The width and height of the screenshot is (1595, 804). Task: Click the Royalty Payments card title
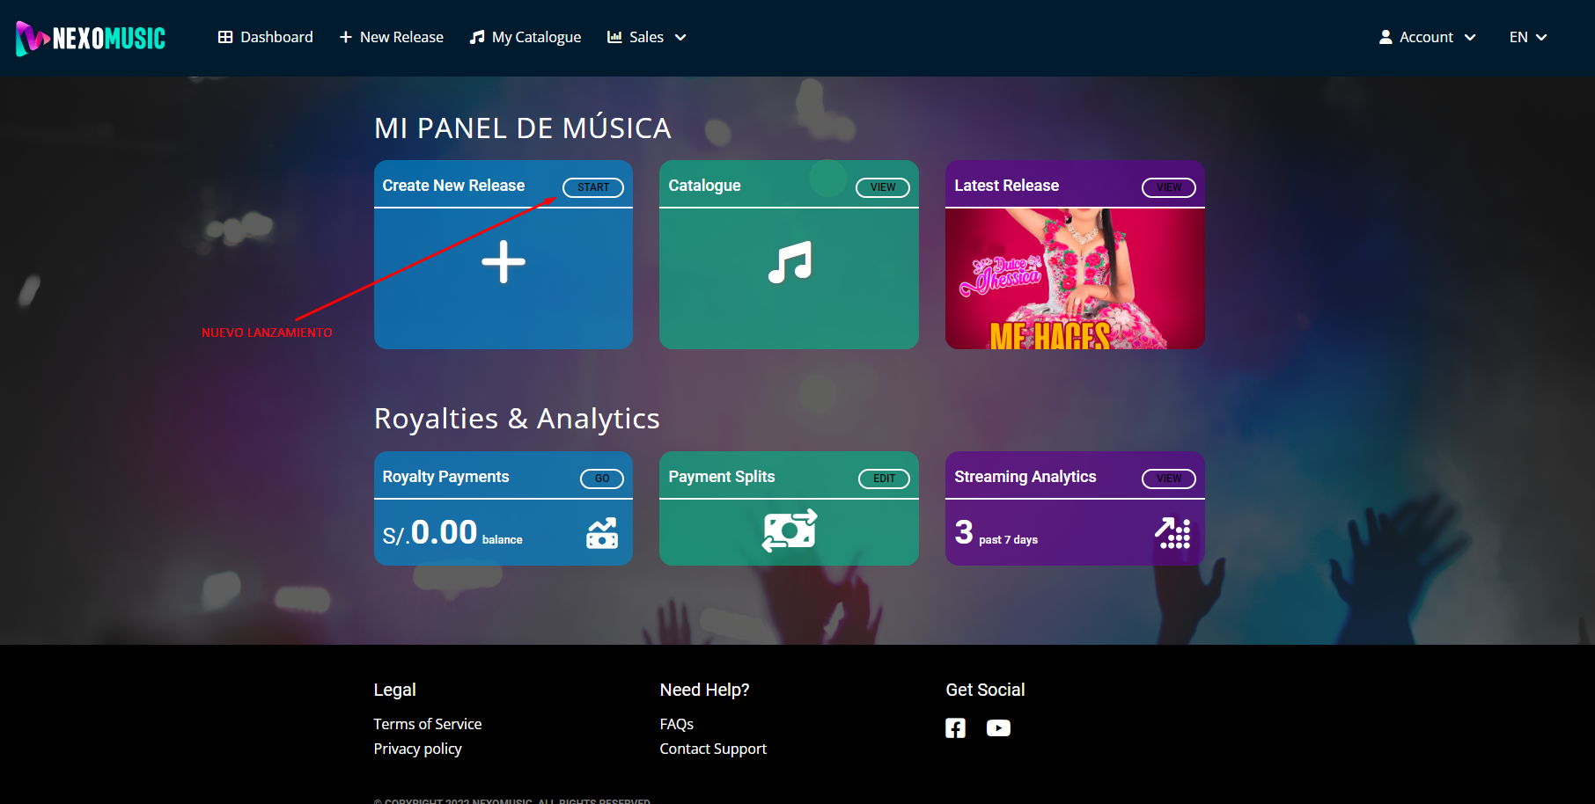click(445, 477)
